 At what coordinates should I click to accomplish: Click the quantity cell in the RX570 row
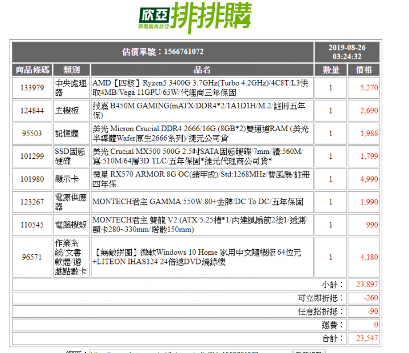(x=331, y=179)
